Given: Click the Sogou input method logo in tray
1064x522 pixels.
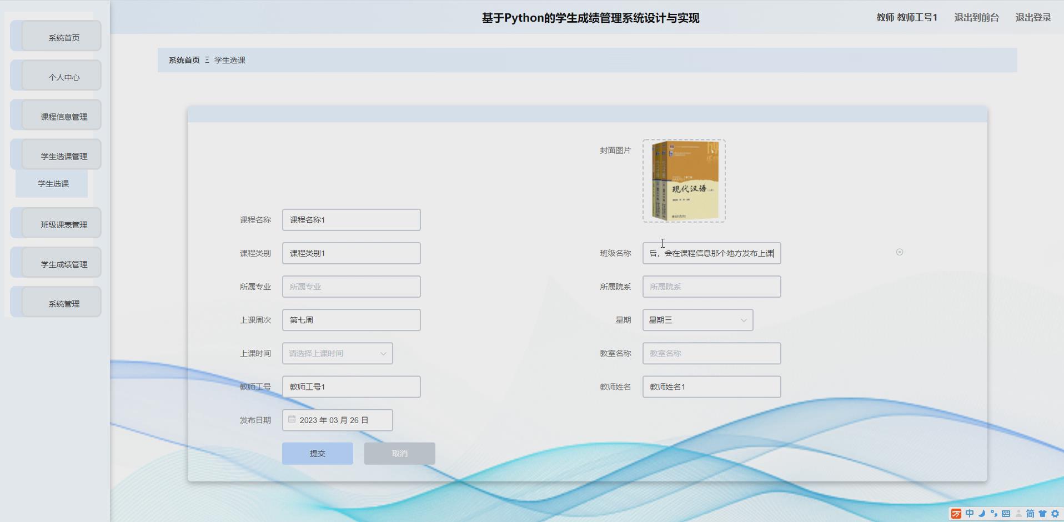Looking at the screenshot, I should (x=956, y=514).
